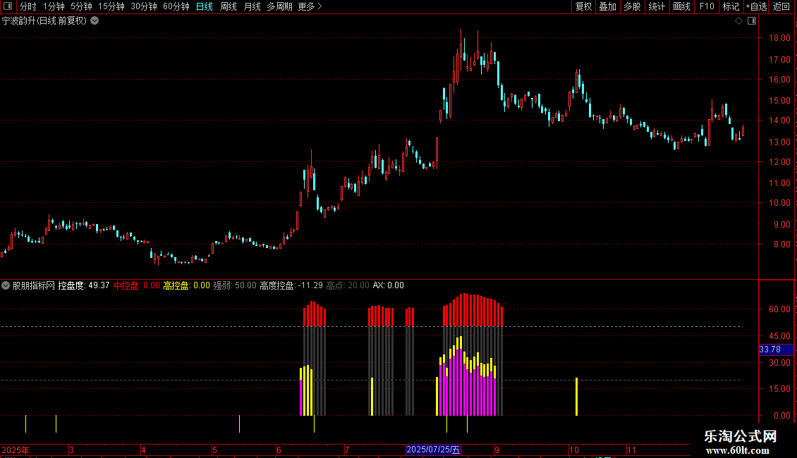Open F10 company information

(x=707, y=6)
